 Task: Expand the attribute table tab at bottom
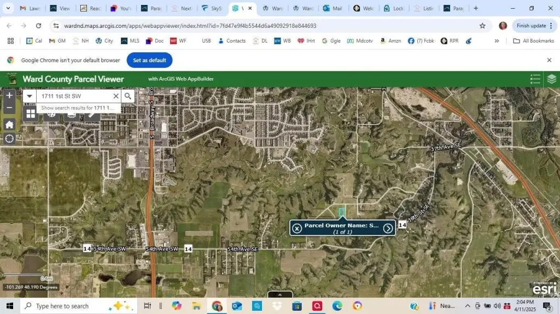(279, 295)
